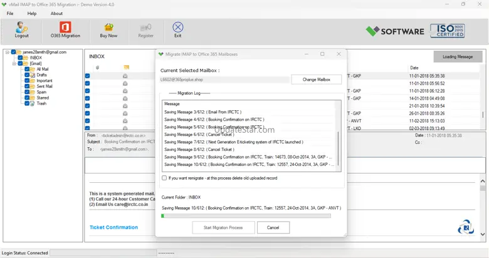489x258 pixels.
Task: Click the Change Mailbox button
Action: [316, 80]
